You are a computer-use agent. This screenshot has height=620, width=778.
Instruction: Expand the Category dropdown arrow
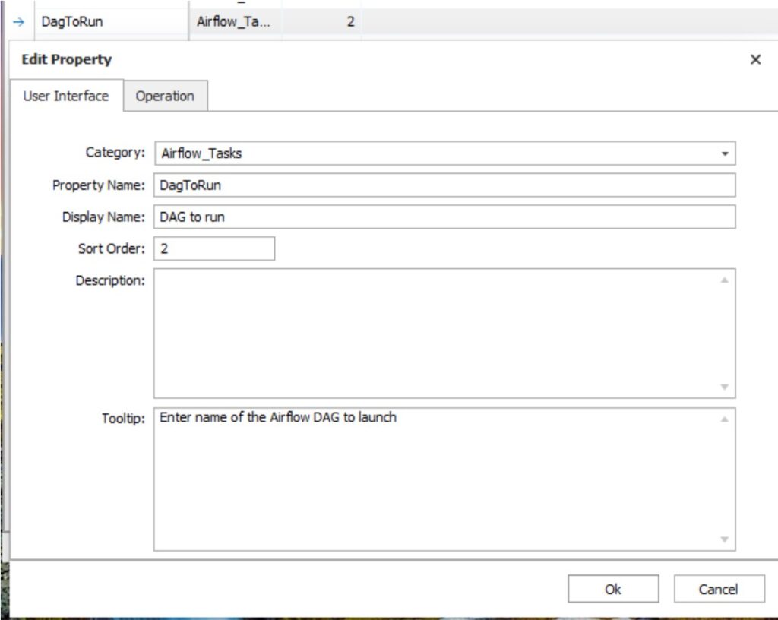(x=725, y=153)
